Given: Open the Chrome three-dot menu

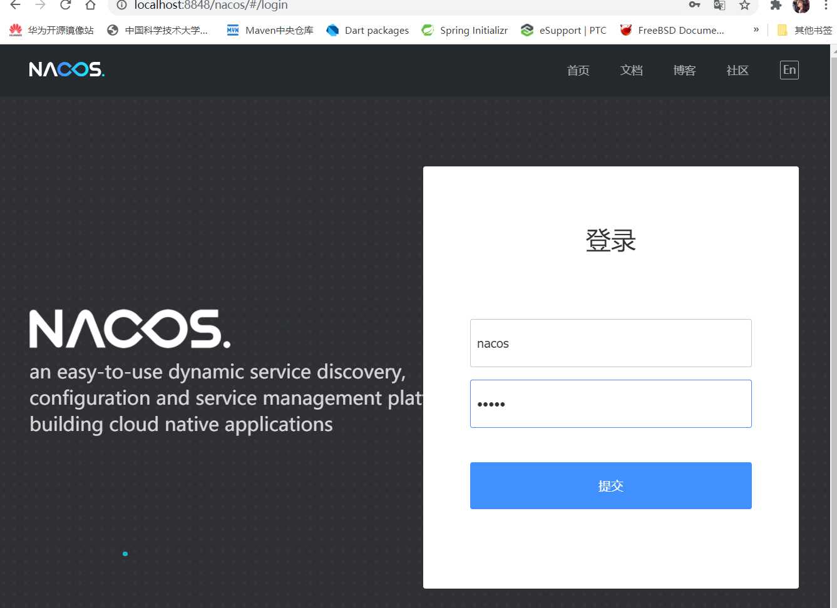Looking at the screenshot, I should [x=826, y=5].
